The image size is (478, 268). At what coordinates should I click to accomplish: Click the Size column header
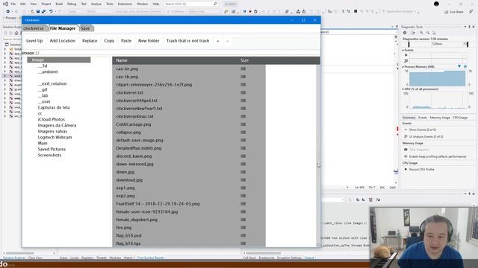(244, 60)
